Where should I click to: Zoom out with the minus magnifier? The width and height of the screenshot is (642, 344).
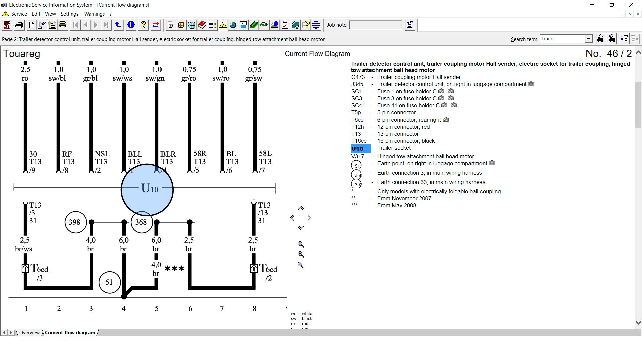[301, 265]
